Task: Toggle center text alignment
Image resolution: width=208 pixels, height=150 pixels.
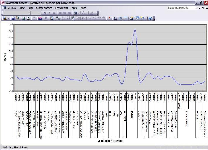Action: click(65, 13)
